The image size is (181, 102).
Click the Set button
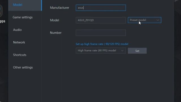point(137,51)
